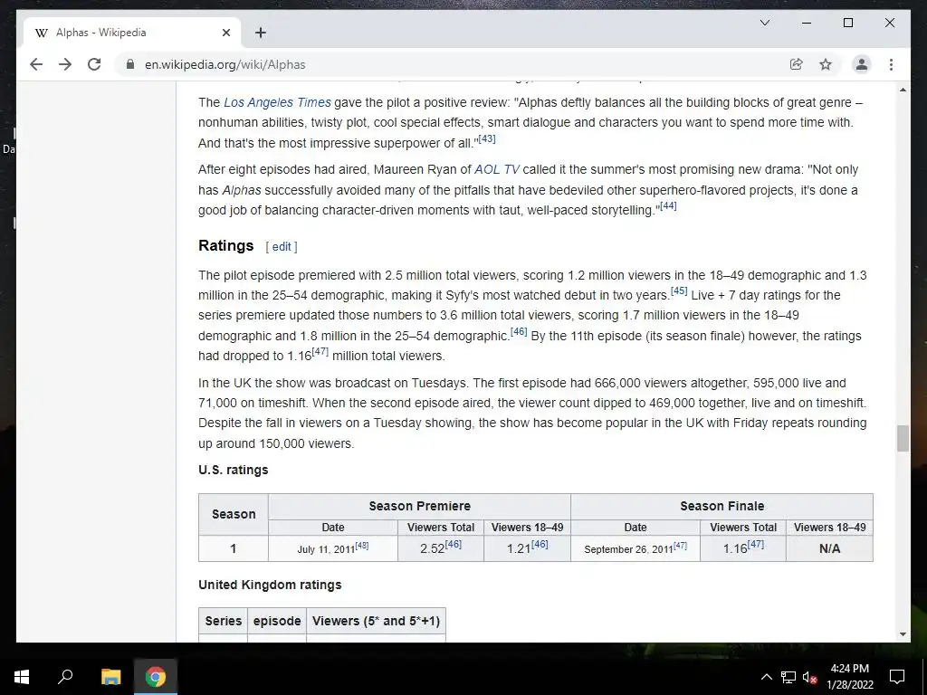
Task: Open File Explorer from the taskbar
Action: pos(110,677)
